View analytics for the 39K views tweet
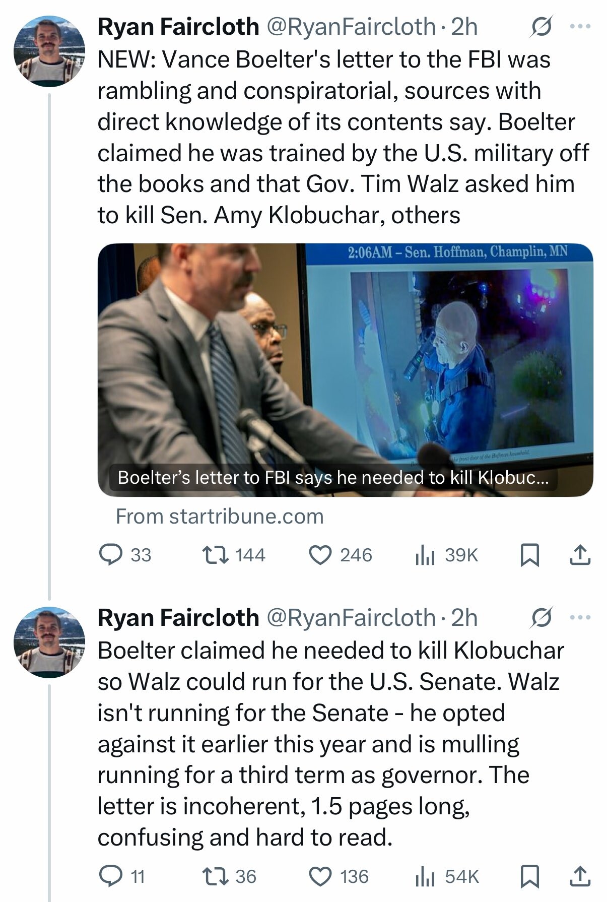Image resolution: width=607 pixels, height=902 pixels. pyautogui.click(x=446, y=555)
